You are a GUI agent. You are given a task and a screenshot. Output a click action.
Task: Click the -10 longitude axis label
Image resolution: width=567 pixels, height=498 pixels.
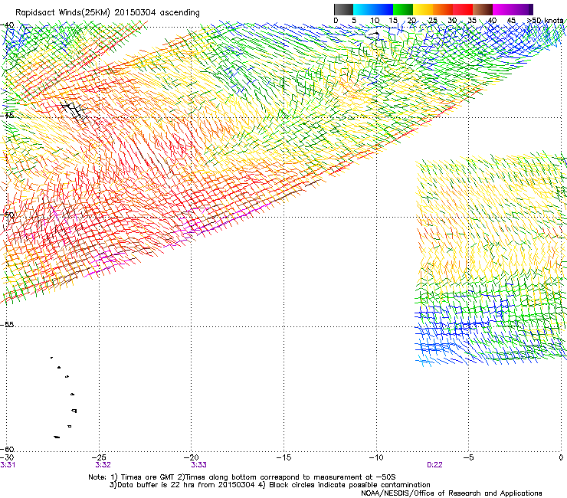coord(376,457)
